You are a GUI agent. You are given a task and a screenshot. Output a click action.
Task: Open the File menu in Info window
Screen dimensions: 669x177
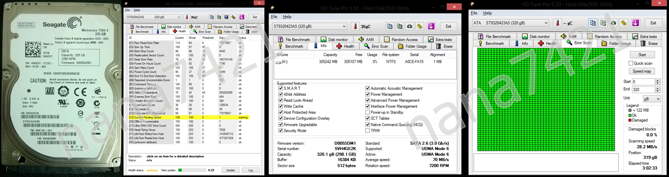(274, 17)
